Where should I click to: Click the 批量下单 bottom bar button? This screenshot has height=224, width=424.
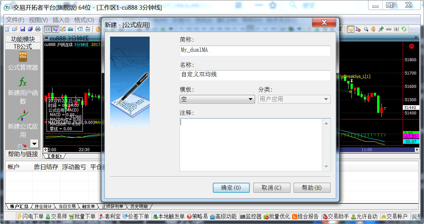coord(82,217)
